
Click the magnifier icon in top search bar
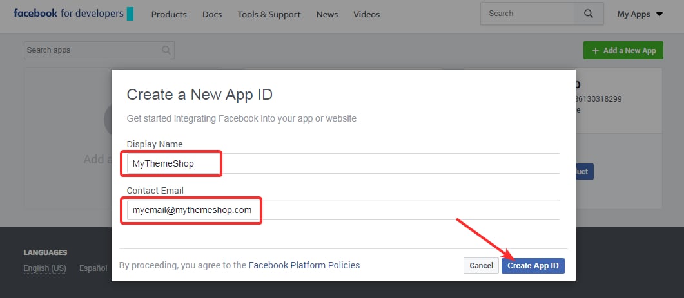(588, 14)
